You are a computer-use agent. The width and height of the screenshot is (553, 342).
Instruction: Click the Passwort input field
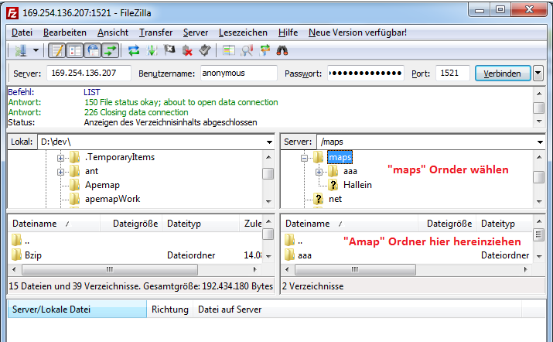[x=365, y=73]
